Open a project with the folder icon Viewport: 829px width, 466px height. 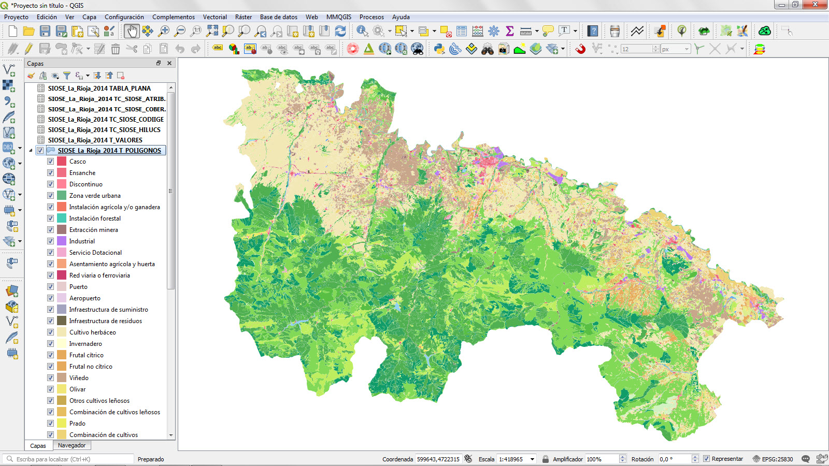coord(29,31)
